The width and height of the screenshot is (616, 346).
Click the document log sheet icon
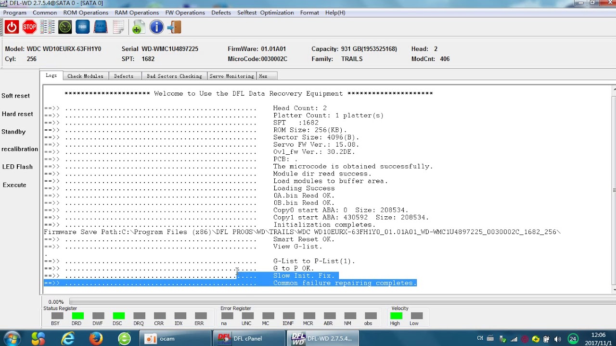[x=118, y=27]
